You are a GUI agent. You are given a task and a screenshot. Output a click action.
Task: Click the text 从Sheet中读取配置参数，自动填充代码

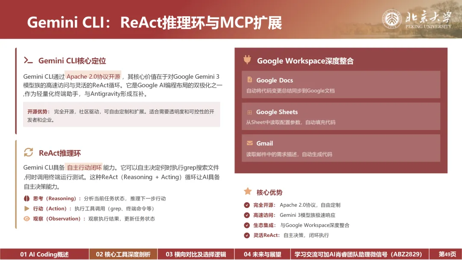pyautogui.click(x=290, y=122)
